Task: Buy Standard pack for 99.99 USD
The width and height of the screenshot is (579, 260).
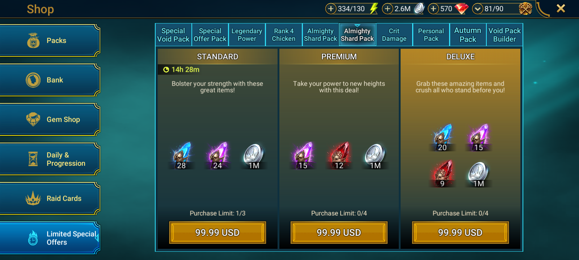Action: (217, 233)
